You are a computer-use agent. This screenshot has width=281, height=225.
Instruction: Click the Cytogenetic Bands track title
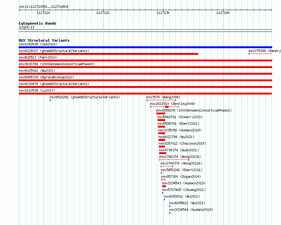pyautogui.click(x=38, y=23)
